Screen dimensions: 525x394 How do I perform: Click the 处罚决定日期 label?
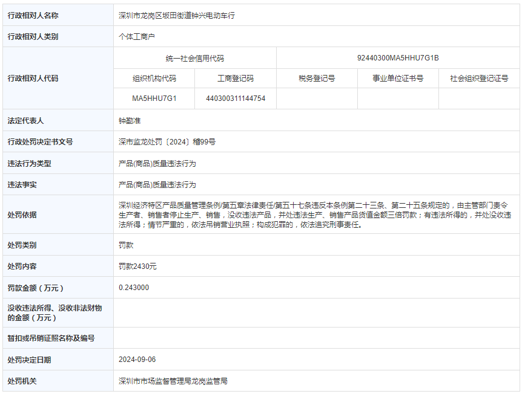(29, 360)
